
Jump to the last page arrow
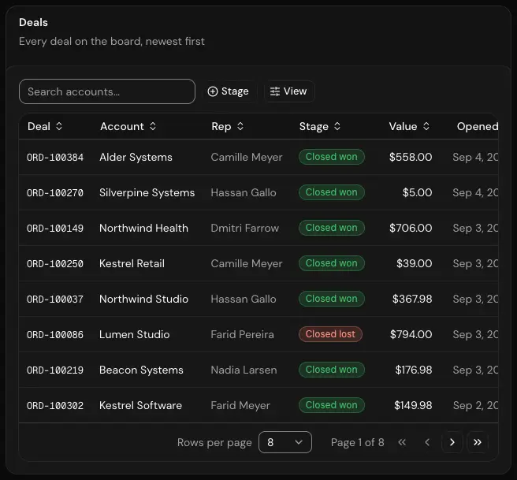point(478,442)
